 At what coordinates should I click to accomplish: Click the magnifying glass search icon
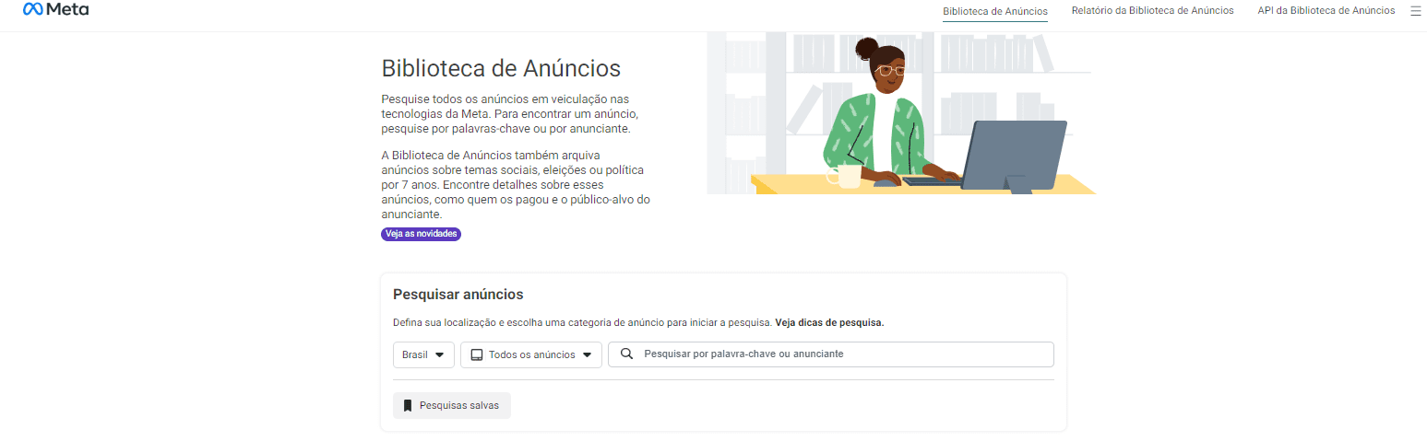click(627, 354)
